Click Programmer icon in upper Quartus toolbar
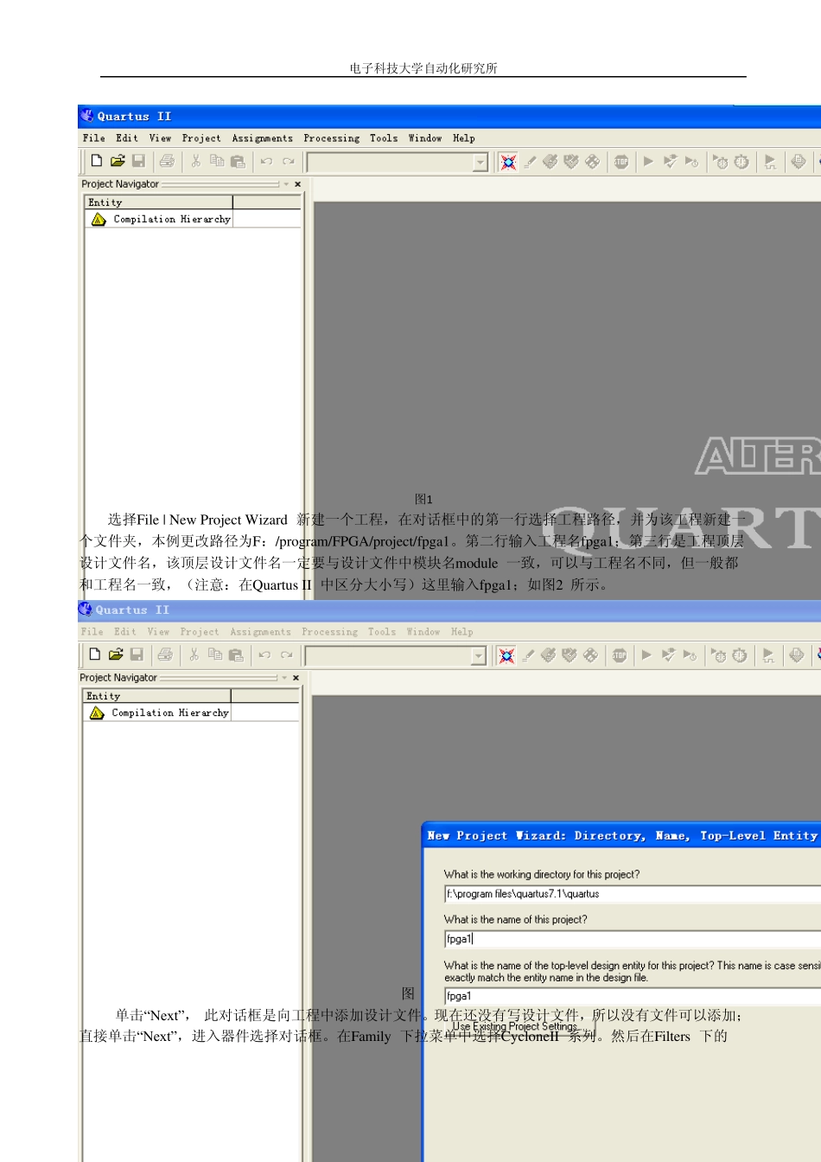Viewport: 821px width, 1162px height. point(799,162)
